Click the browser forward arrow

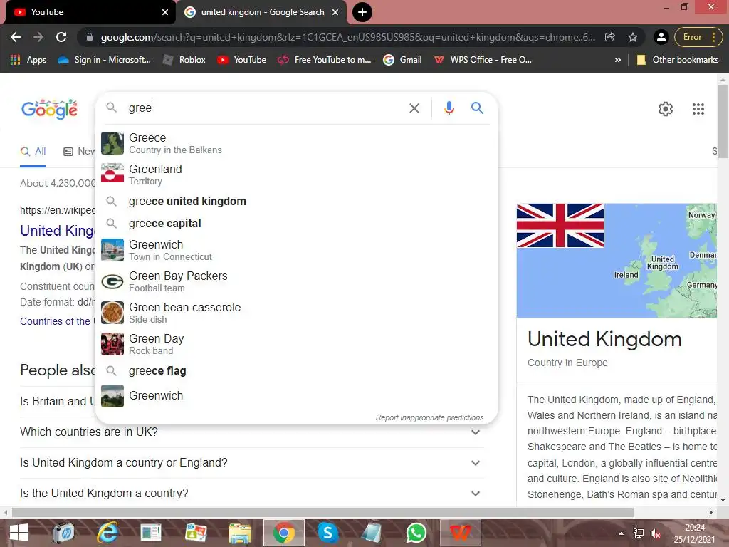point(38,37)
